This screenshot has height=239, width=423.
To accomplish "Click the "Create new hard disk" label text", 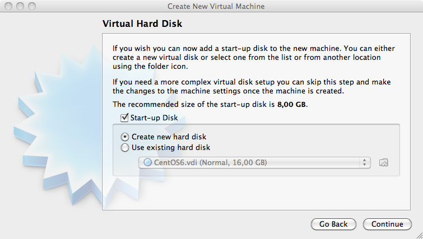I will click(x=169, y=137).
